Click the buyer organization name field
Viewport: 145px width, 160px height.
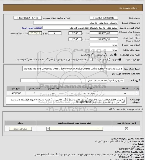tap(76, 23)
